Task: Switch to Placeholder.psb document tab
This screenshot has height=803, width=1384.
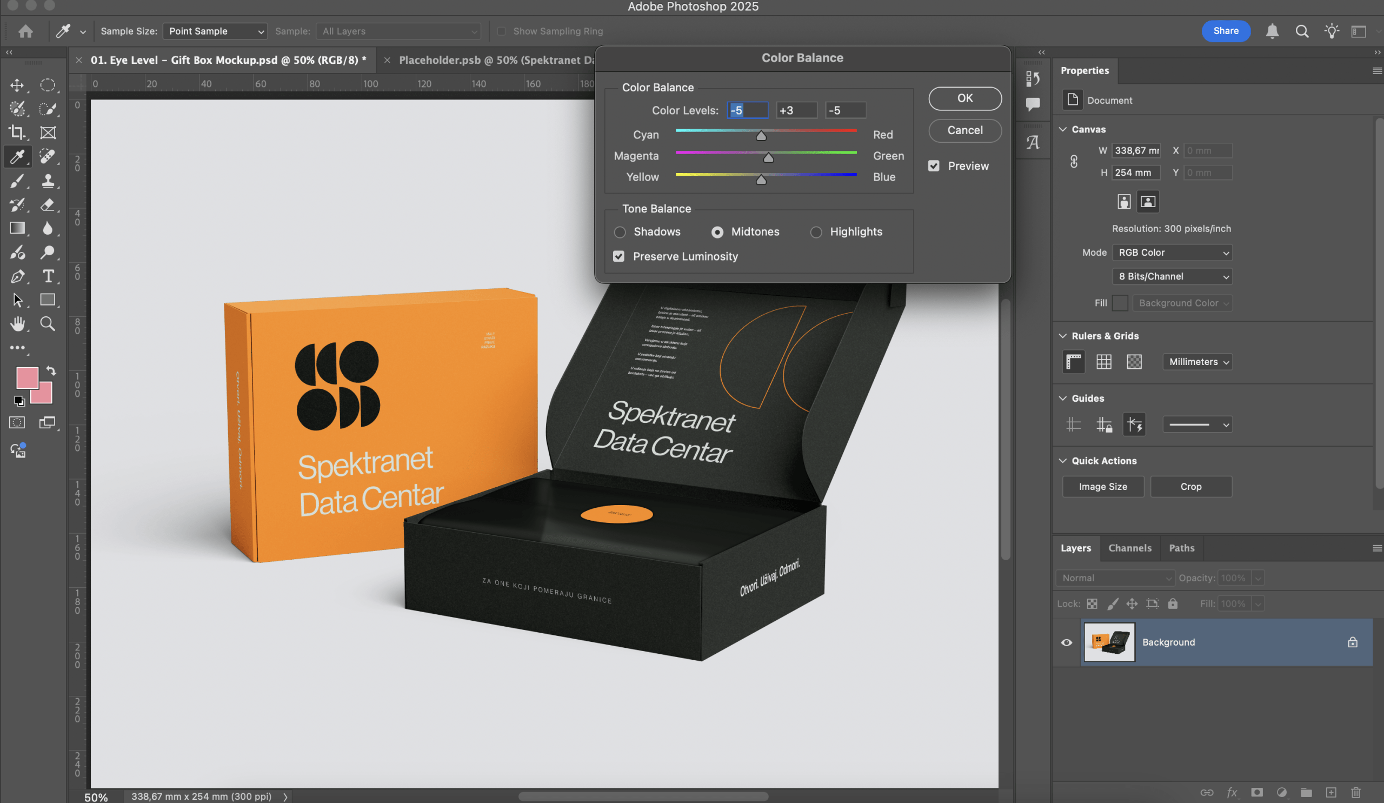Action: tap(496, 60)
